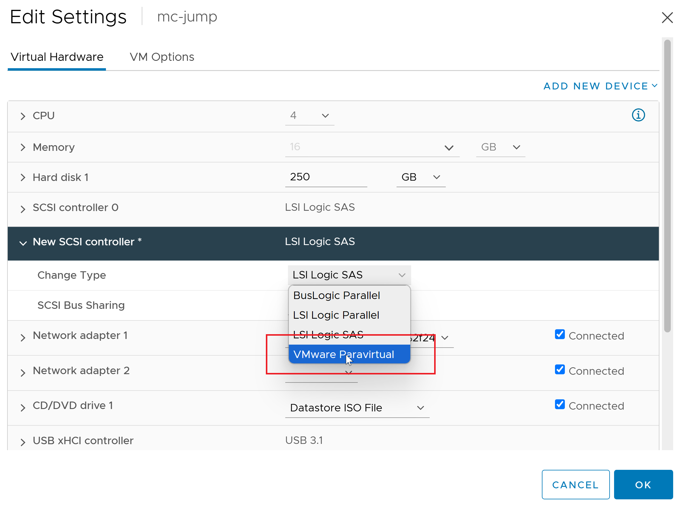Expand the CPU row
This screenshot has height=505, width=683.
(23, 116)
